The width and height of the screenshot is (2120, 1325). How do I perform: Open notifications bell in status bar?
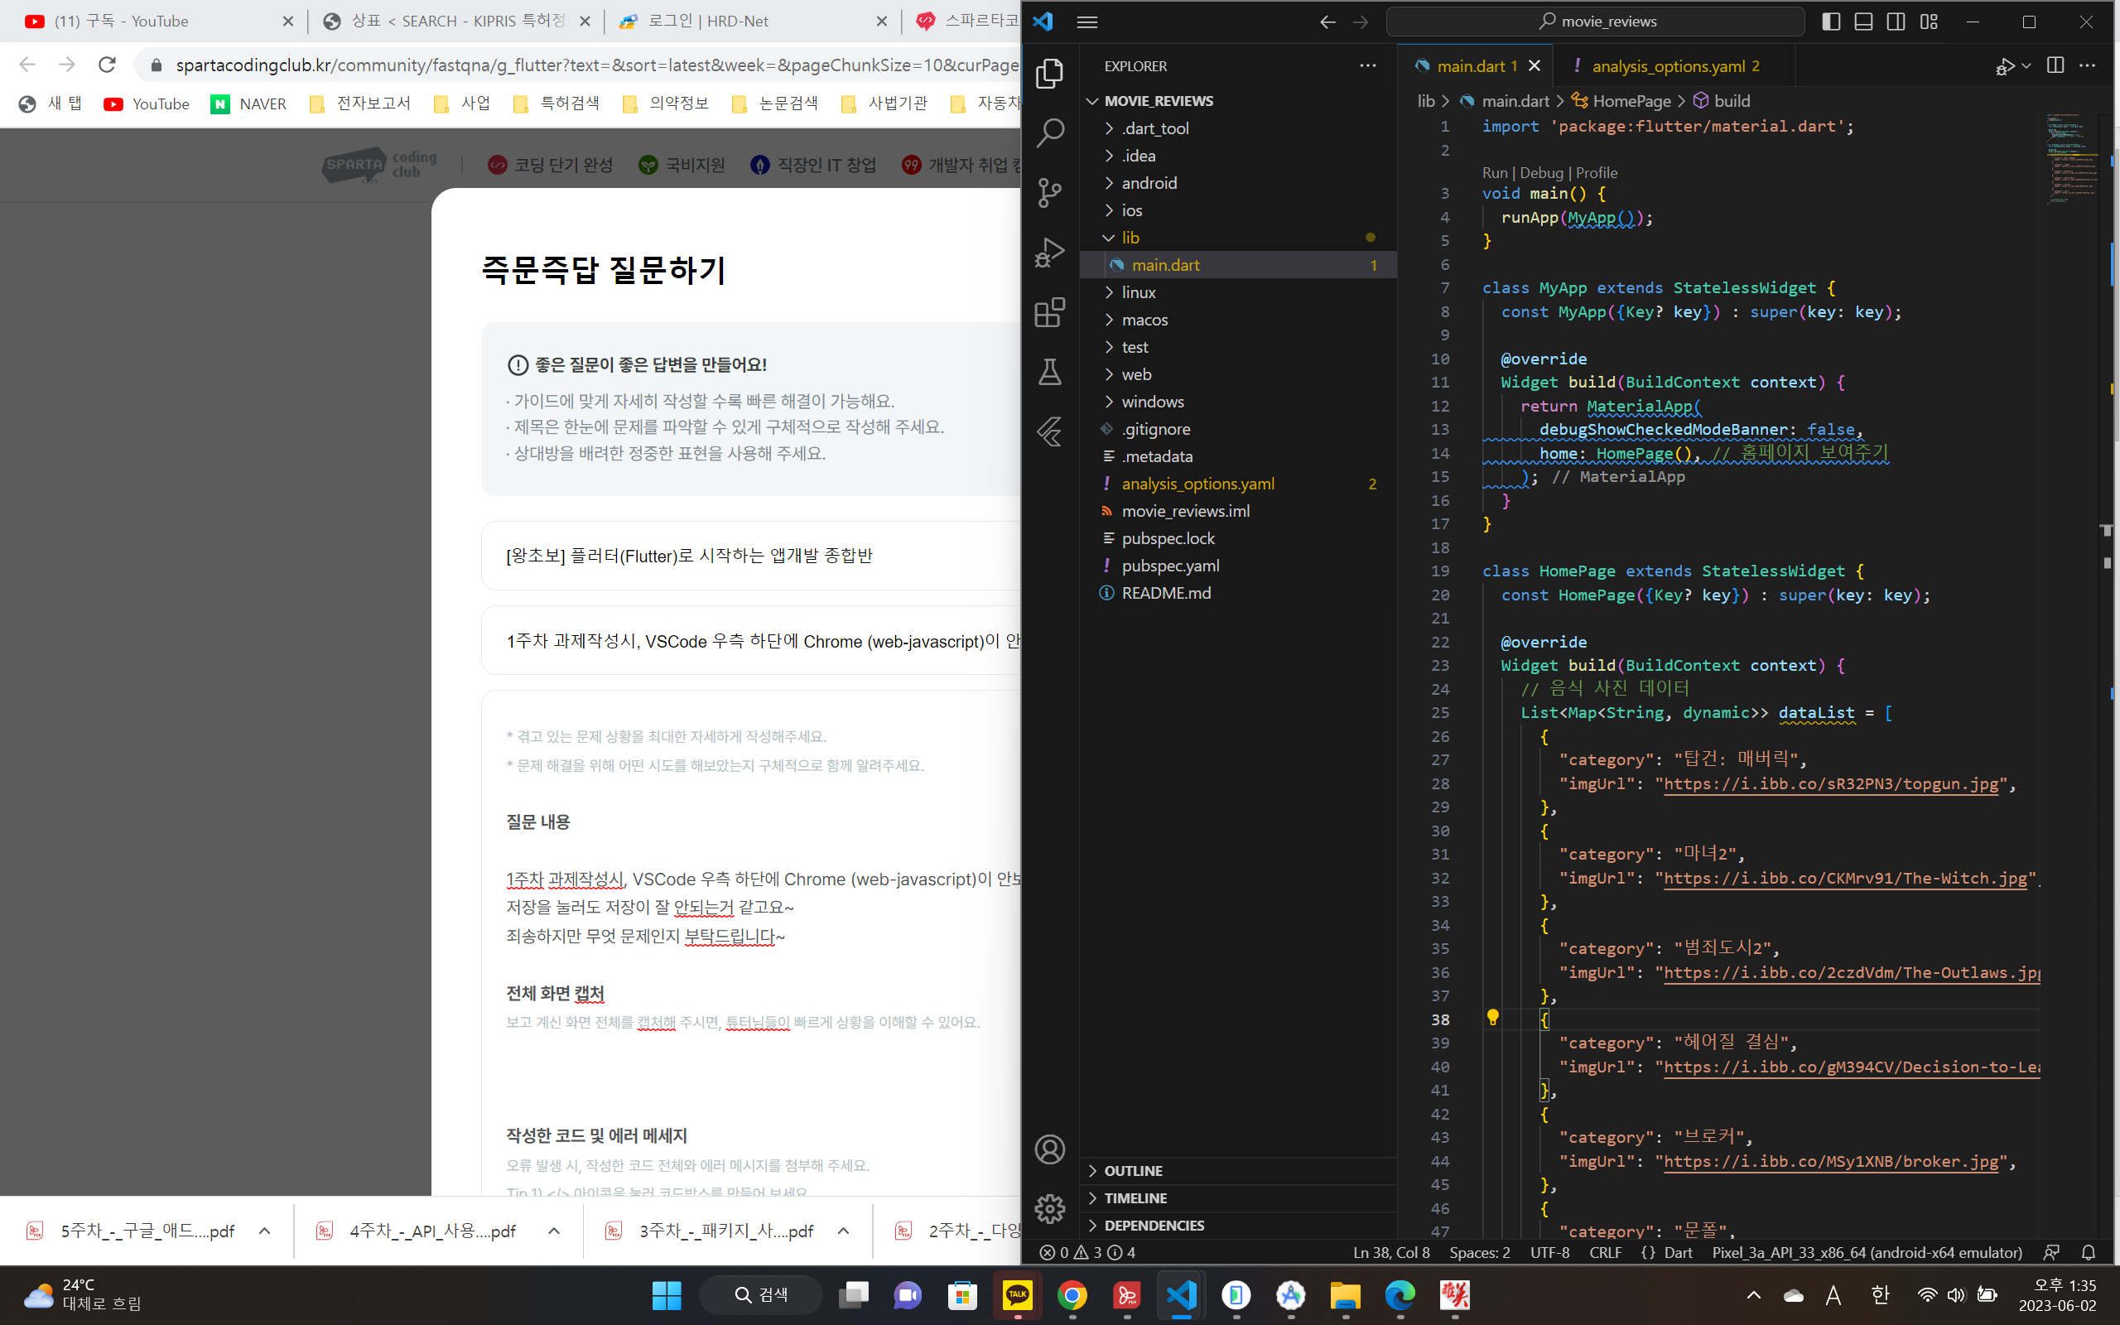click(x=2089, y=1252)
